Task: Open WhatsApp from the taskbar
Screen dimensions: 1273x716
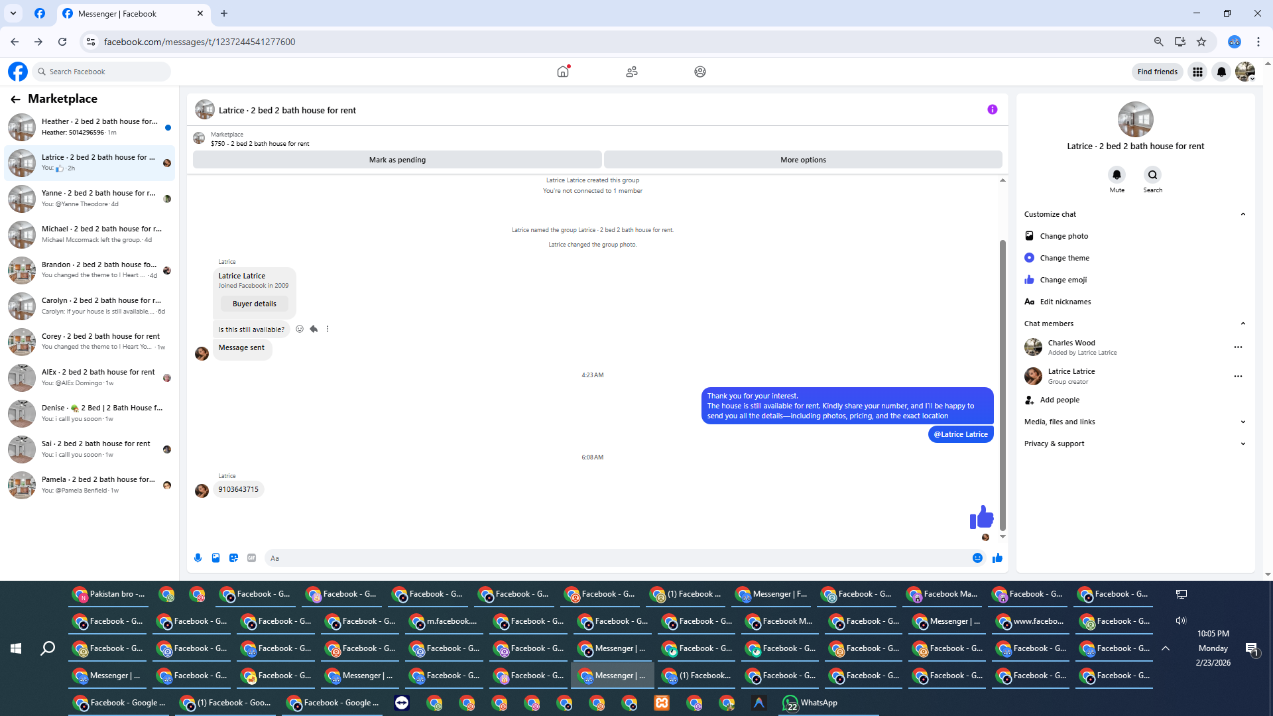Action: coord(810,703)
